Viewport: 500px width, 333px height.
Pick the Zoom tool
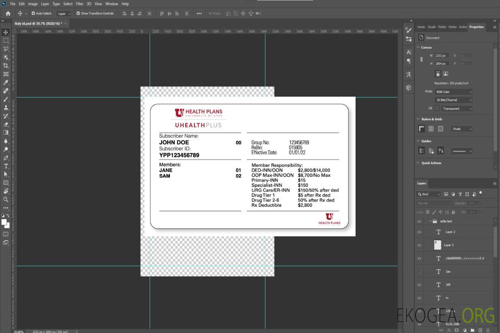(6, 199)
